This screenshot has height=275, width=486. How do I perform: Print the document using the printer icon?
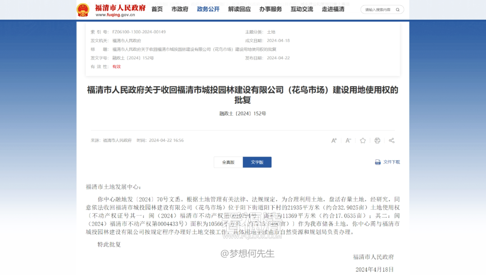coord(377,140)
